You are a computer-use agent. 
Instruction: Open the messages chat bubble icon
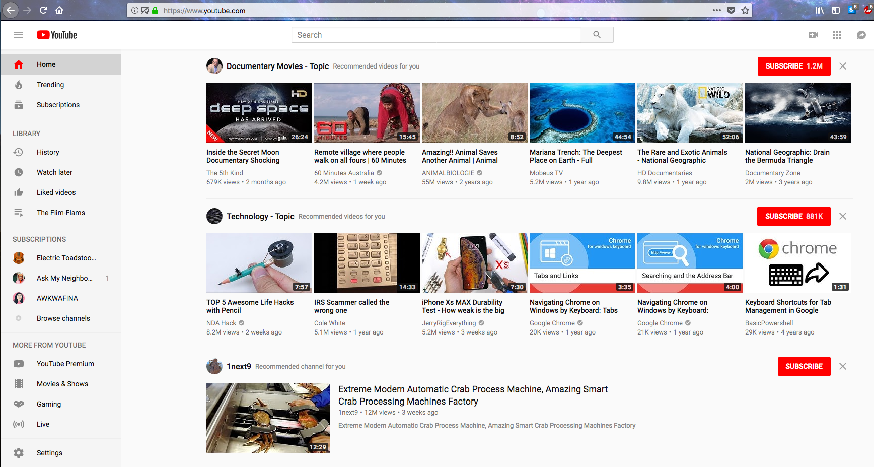[861, 35]
